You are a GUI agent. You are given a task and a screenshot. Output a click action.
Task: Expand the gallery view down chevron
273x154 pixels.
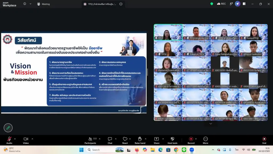(x=211, y=124)
